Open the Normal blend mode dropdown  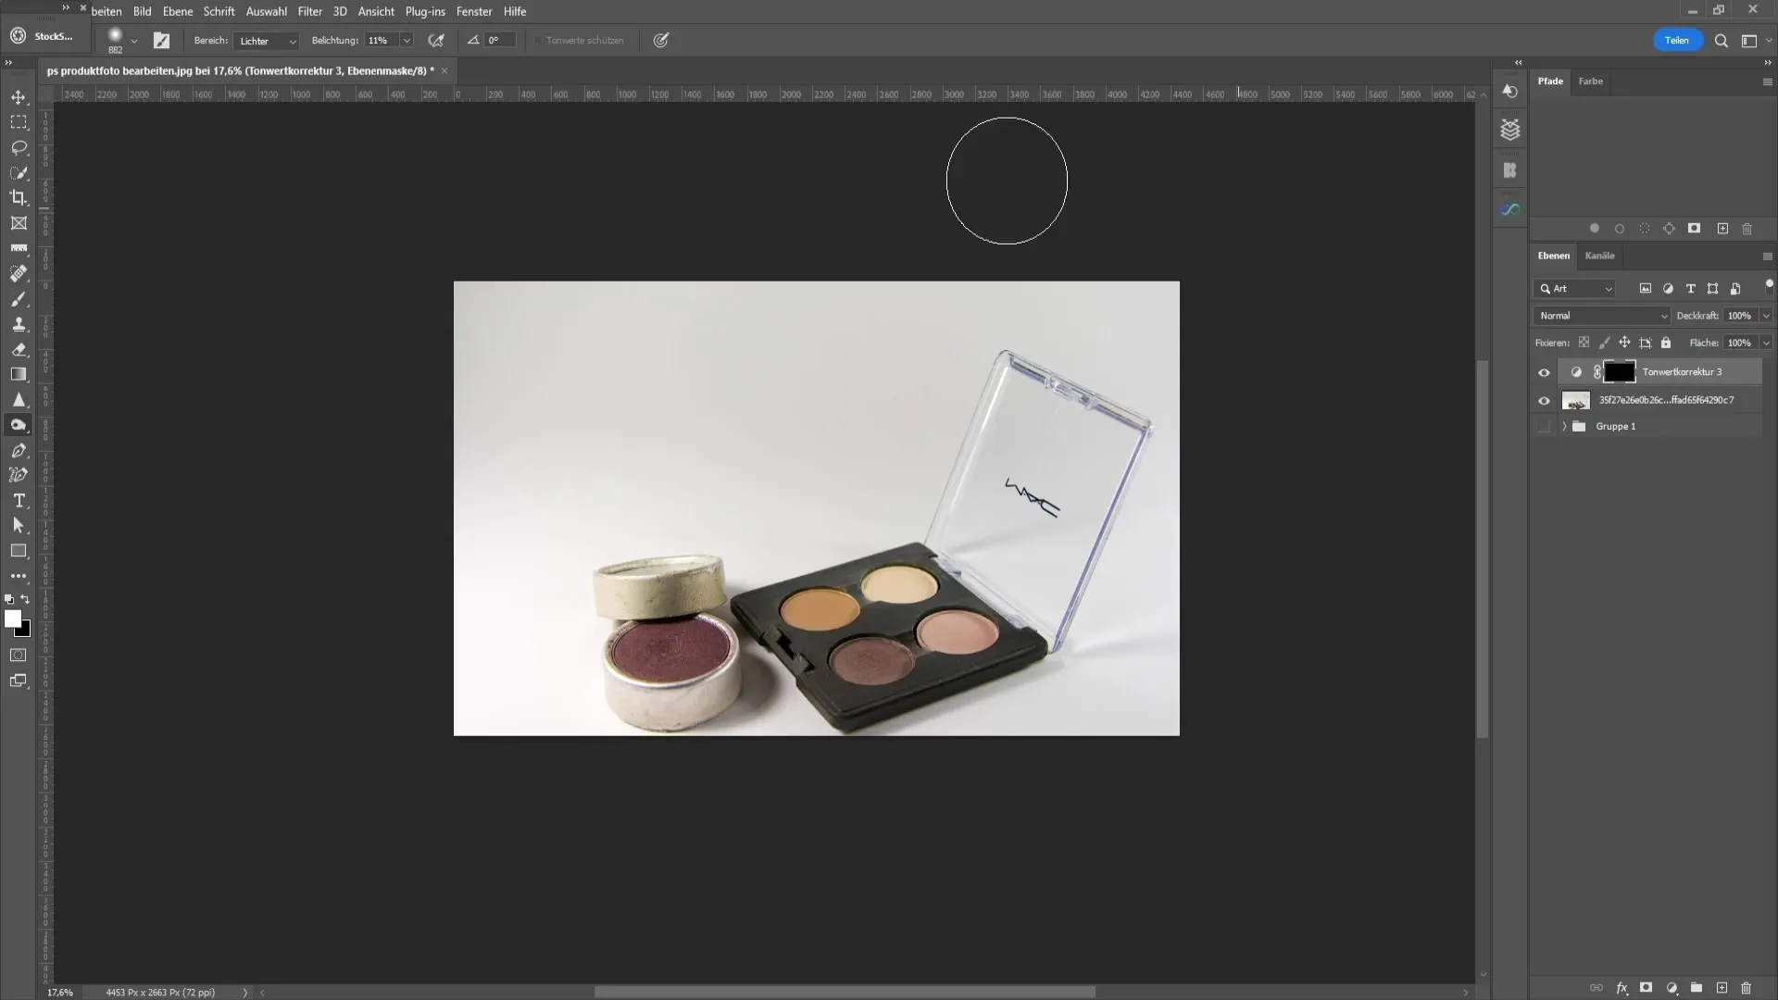pos(1602,316)
